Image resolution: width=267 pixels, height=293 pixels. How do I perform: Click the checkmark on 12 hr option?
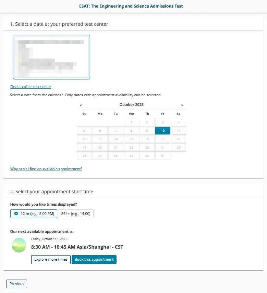[16, 214]
